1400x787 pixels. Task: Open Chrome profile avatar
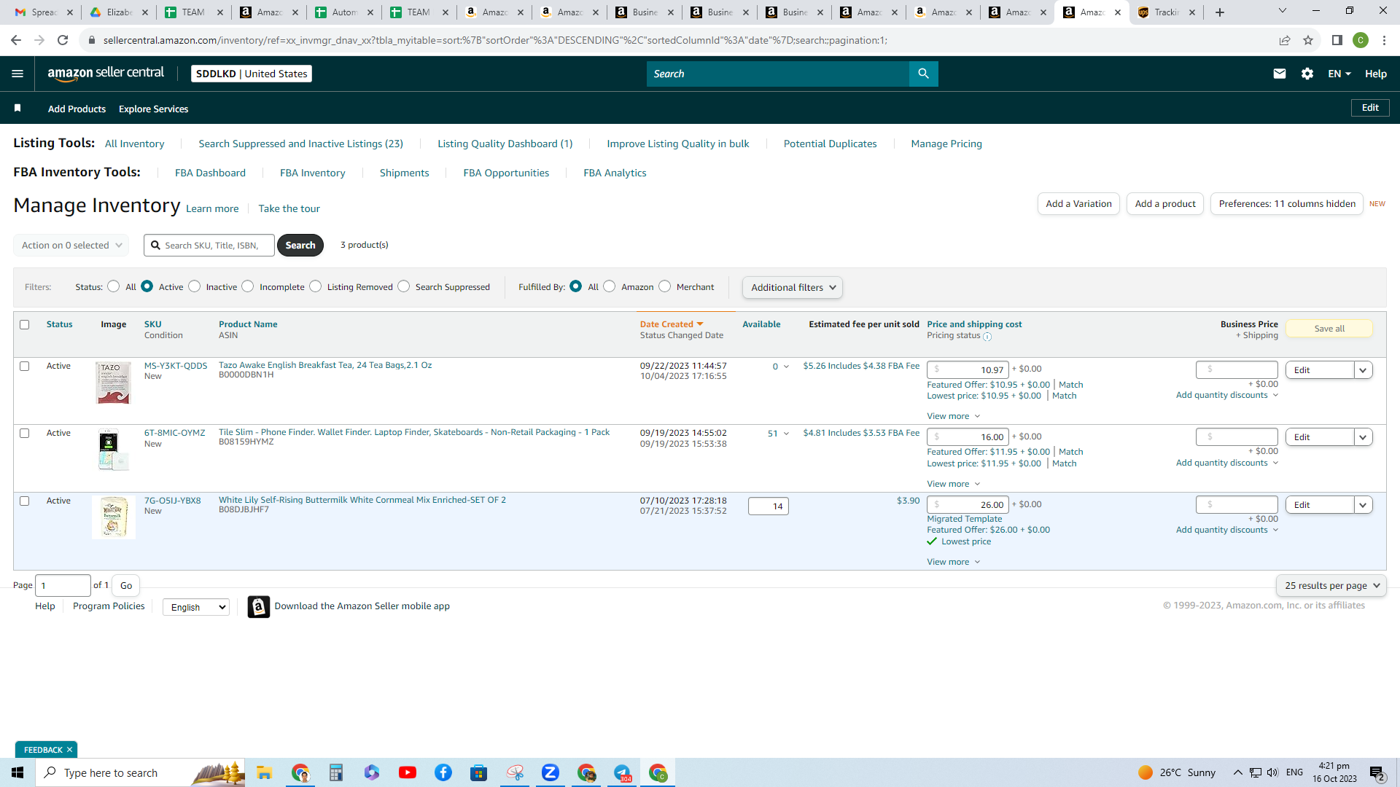[x=1361, y=40]
